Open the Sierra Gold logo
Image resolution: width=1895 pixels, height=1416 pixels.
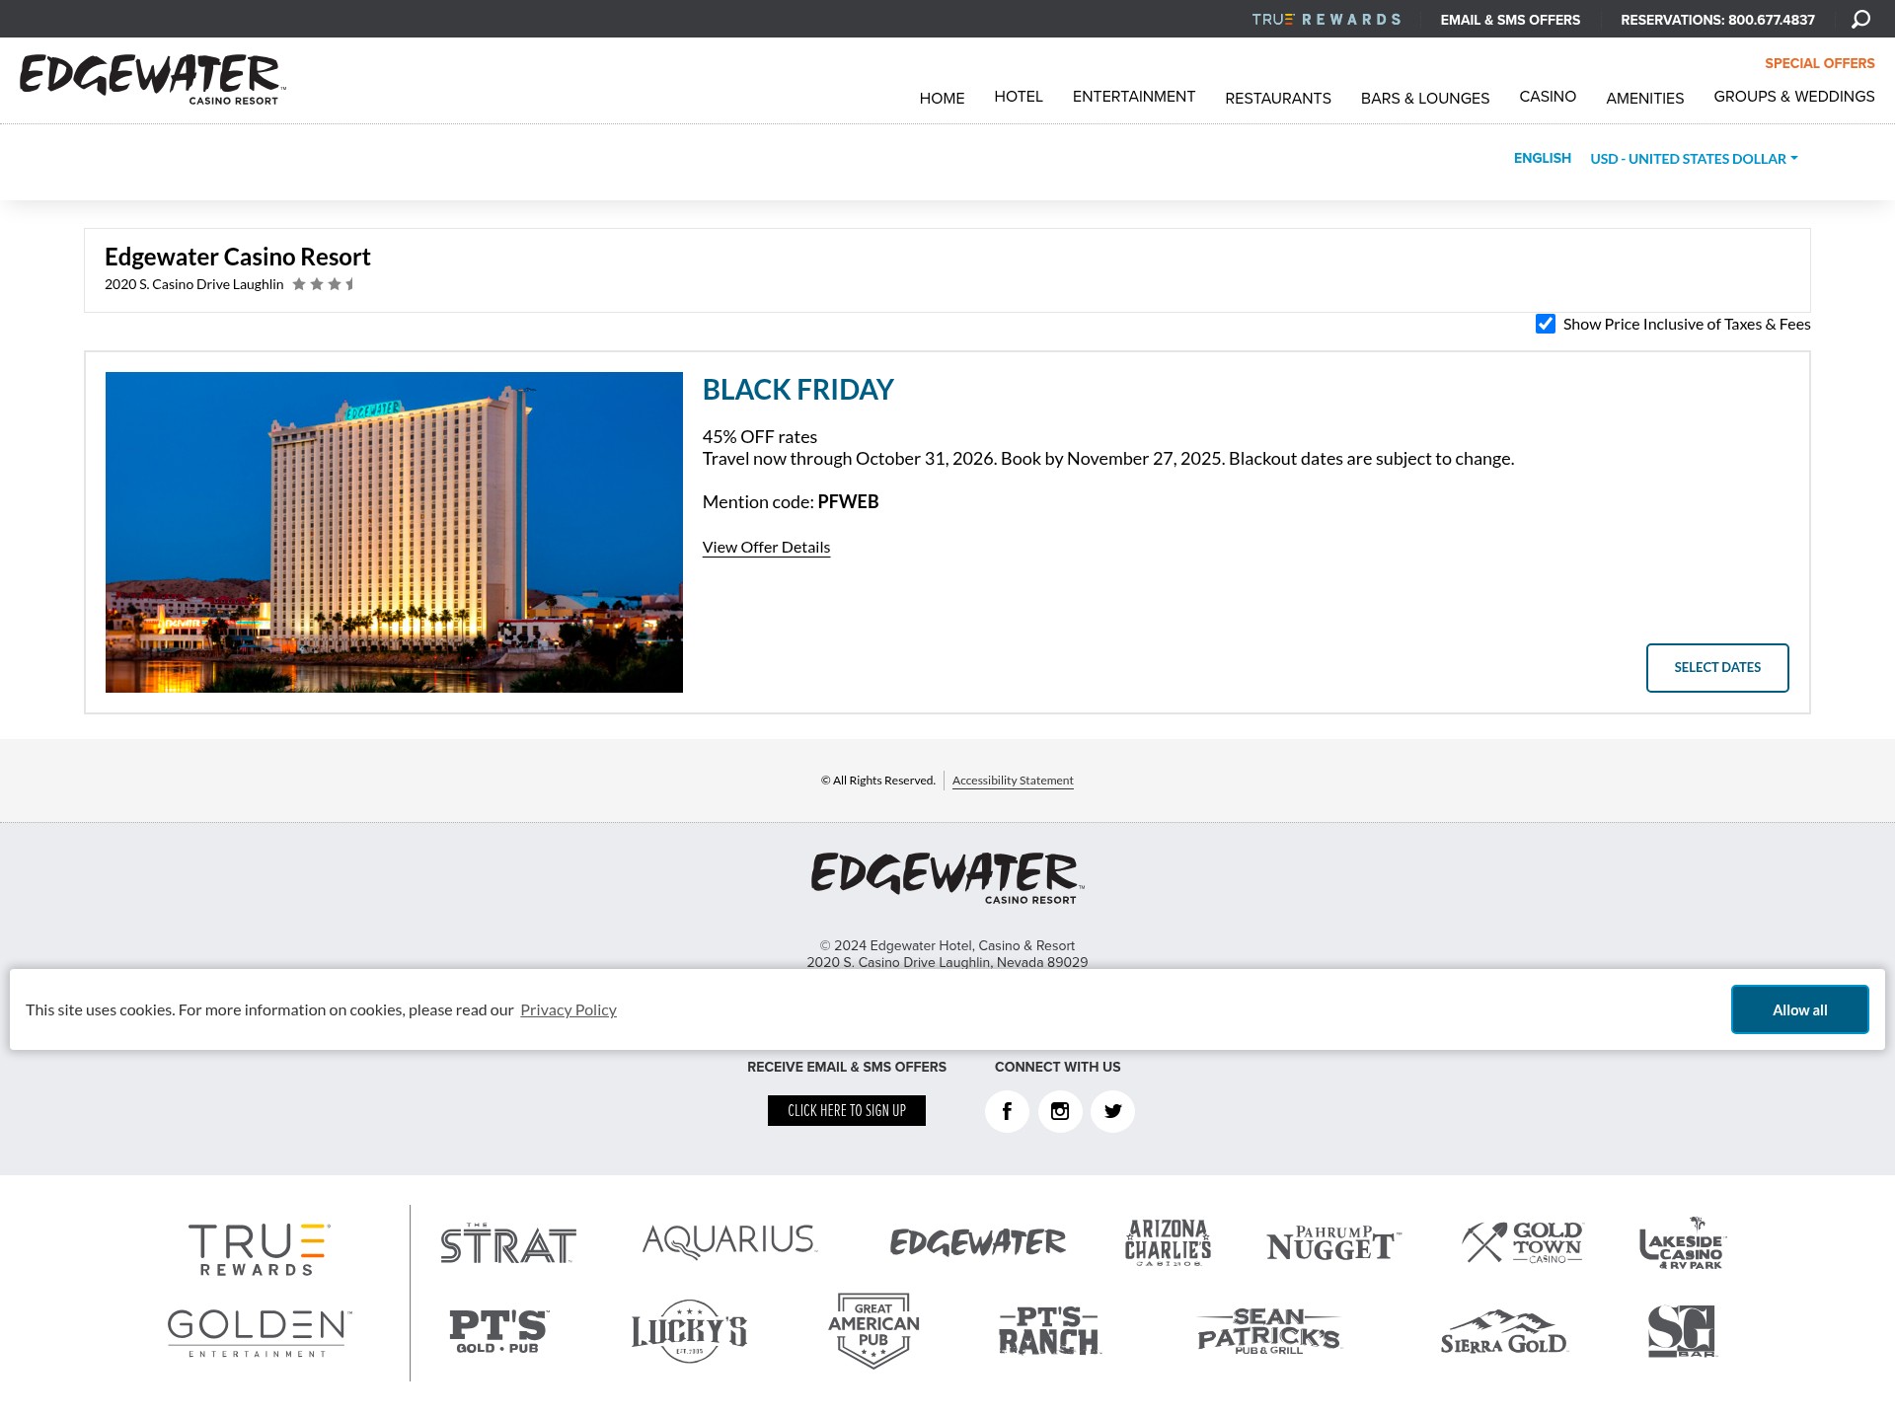1503,1332
